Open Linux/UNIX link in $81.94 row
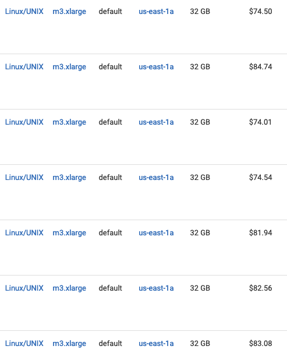The height and width of the screenshot is (360, 287). pos(24,232)
